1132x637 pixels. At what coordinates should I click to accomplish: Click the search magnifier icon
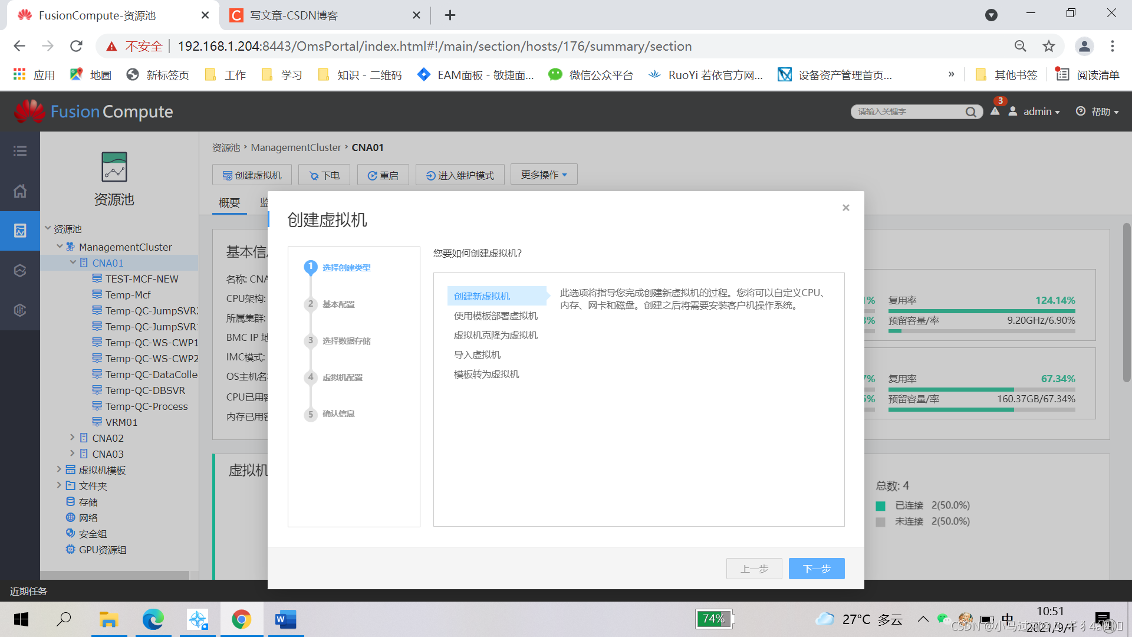[x=971, y=111]
